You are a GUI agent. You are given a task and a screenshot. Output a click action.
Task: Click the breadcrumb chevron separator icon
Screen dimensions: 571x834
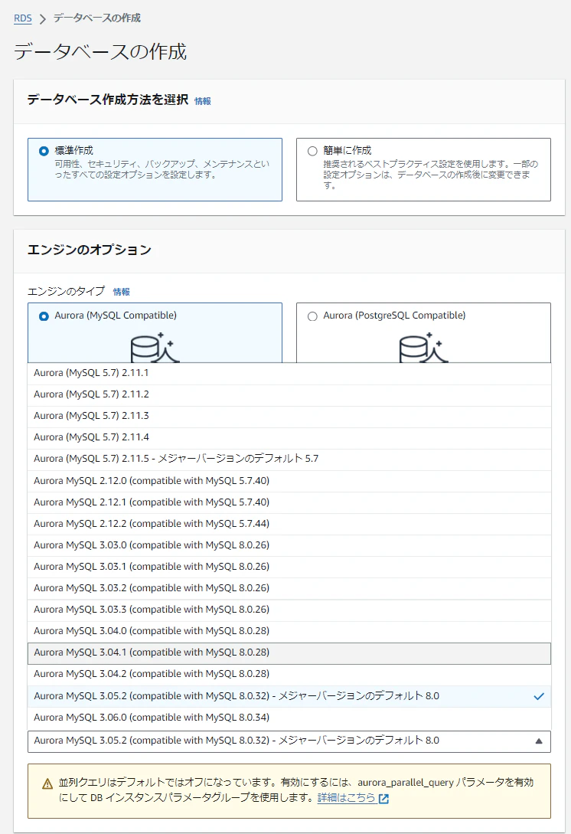(43, 19)
